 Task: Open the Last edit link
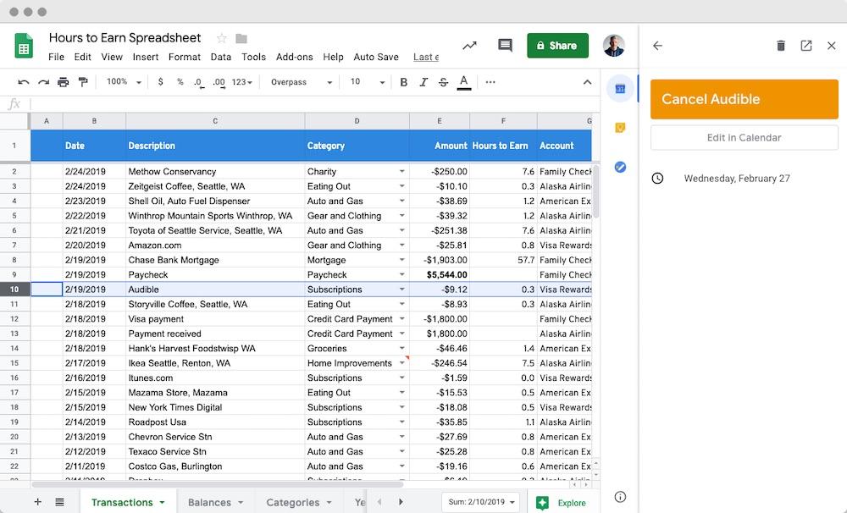pyautogui.click(x=426, y=57)
